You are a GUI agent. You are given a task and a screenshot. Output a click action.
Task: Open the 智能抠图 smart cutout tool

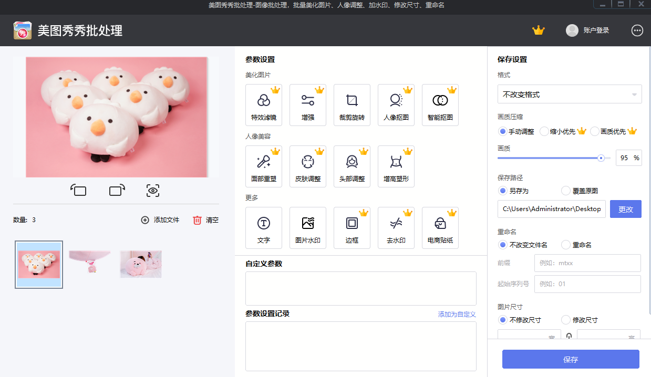coord(440,105)
